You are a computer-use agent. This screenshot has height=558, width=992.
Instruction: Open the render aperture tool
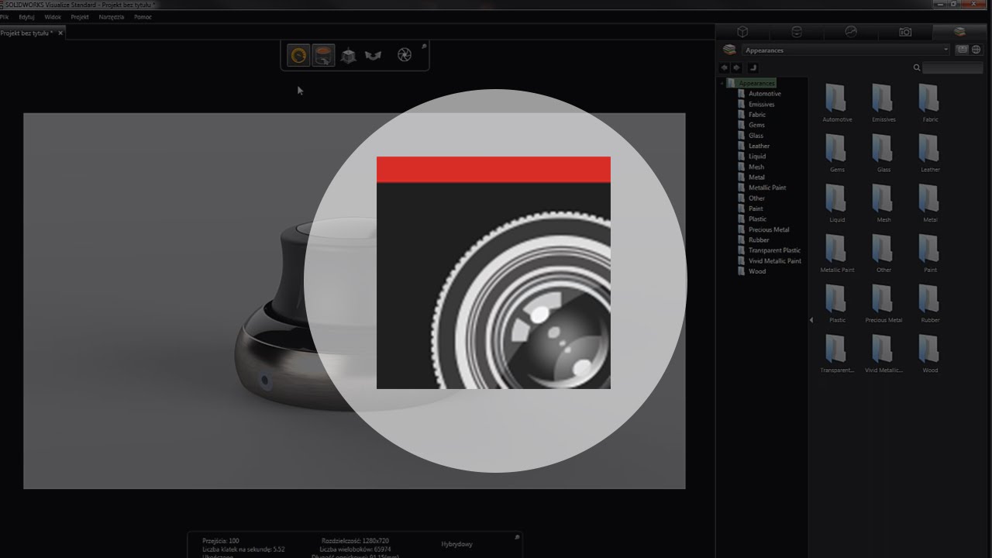pos(404,55)
